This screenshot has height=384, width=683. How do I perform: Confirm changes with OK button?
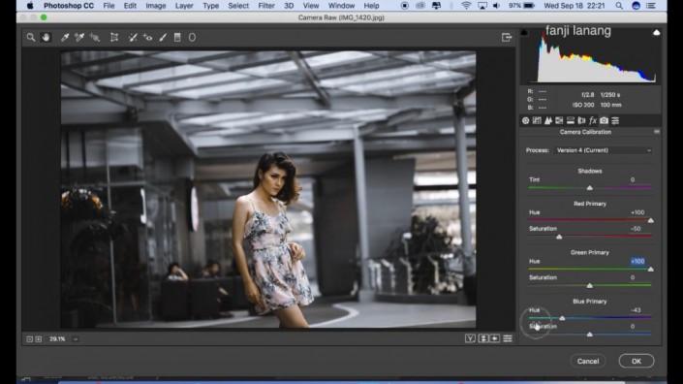[636, 361]
